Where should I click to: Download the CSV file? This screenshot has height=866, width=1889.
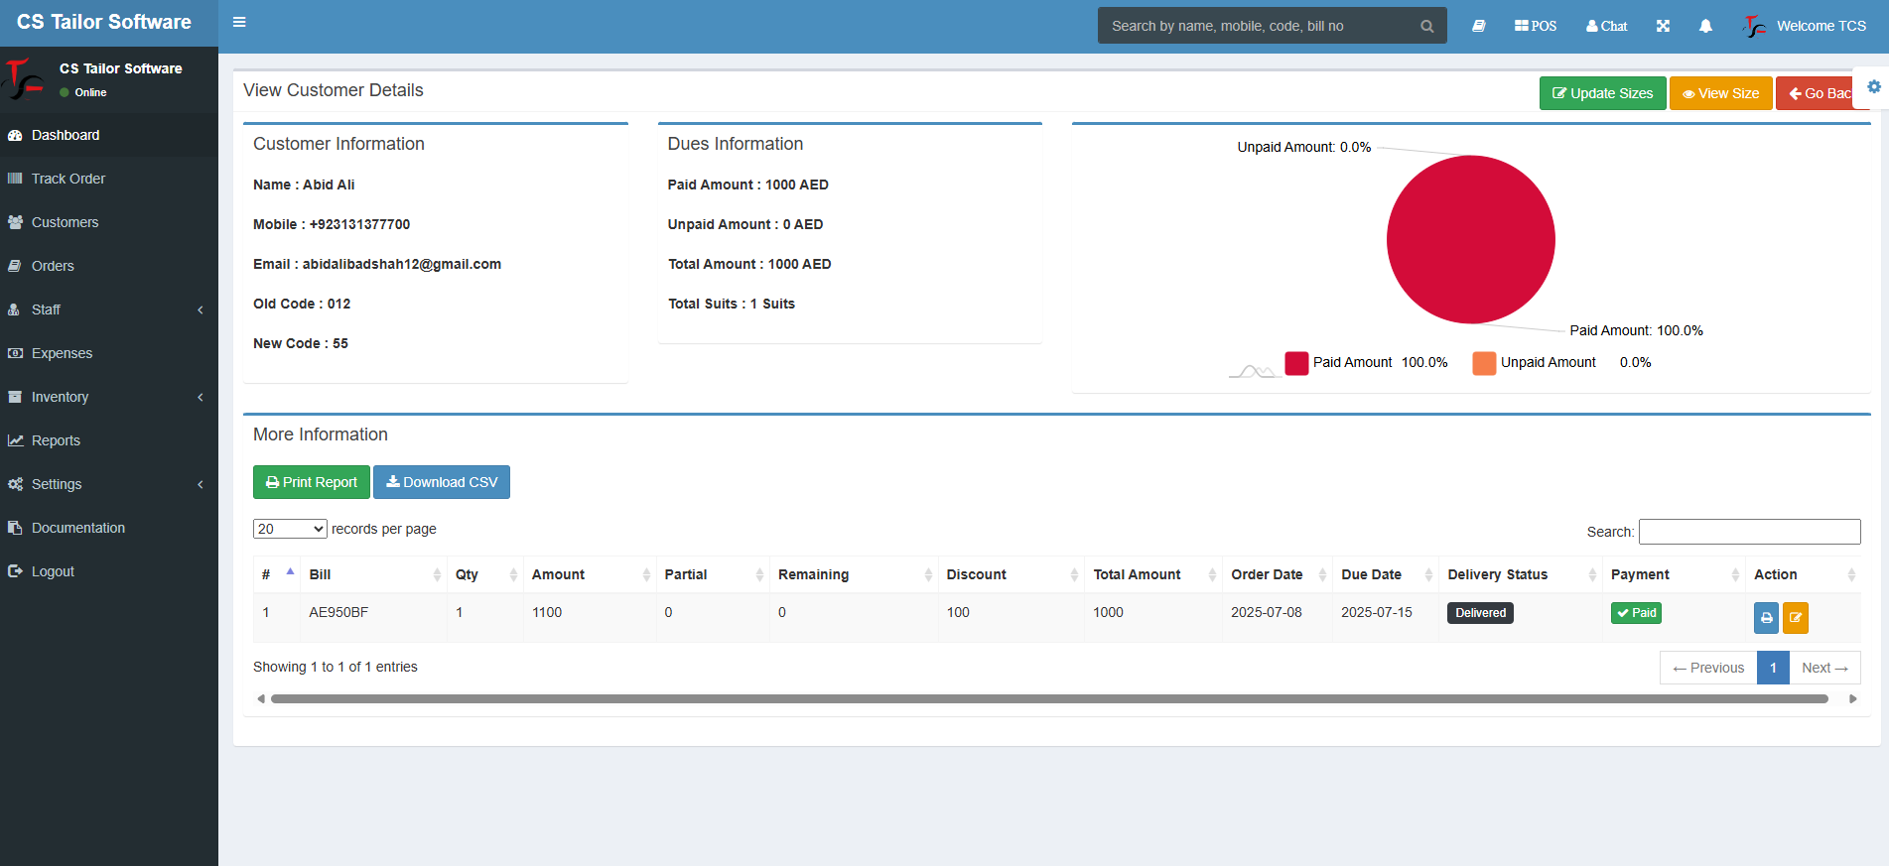[441, 482]
